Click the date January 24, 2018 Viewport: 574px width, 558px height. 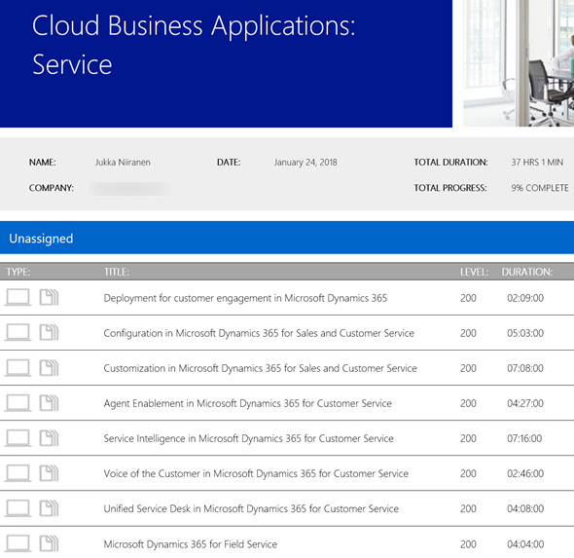(305, 163)
